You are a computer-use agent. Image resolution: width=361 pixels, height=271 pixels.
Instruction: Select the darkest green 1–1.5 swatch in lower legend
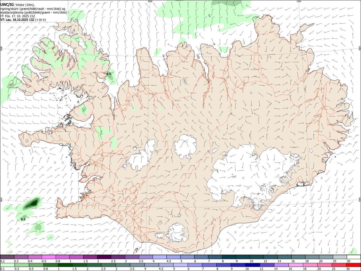pos(65,265)
